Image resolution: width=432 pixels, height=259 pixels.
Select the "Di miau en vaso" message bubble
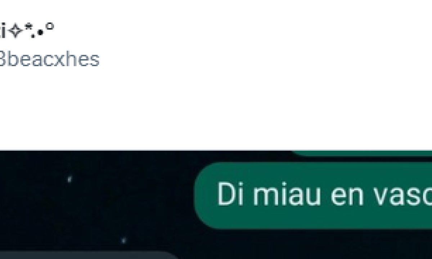313,195
